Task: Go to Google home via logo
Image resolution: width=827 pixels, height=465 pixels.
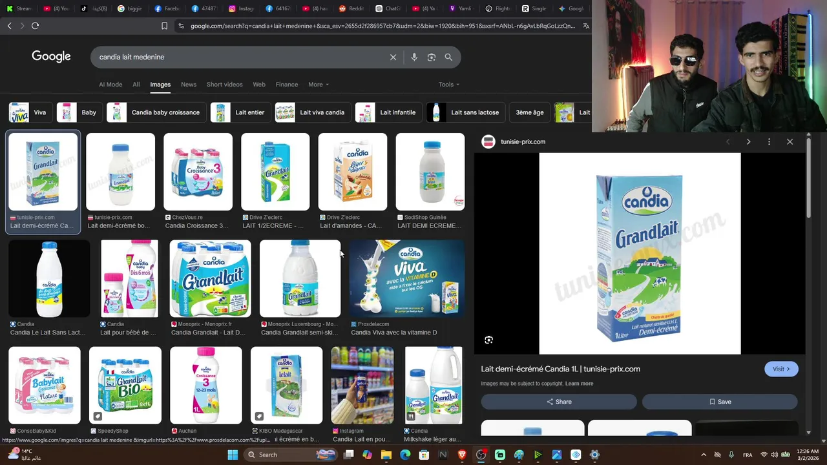Action: pyautogui.click(x=51, y=56)
